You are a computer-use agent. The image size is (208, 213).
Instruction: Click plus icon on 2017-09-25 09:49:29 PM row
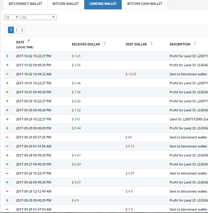coord(7,201)
